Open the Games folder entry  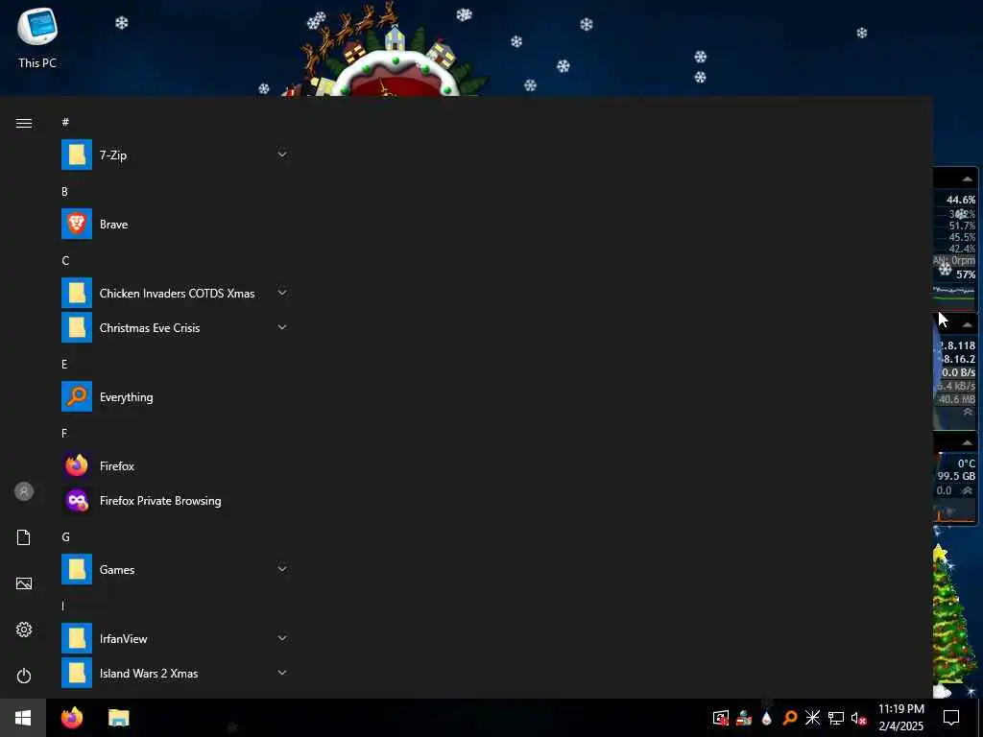tap(175, 570)
